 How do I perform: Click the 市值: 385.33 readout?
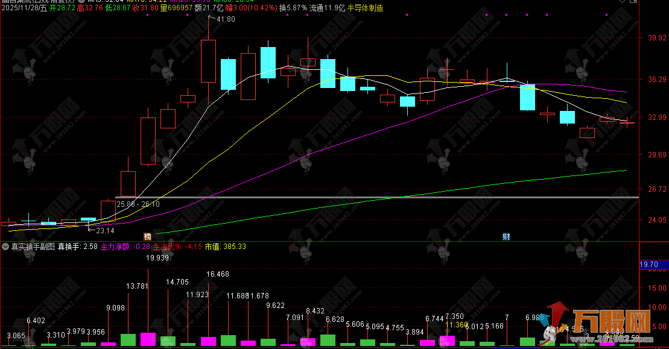pyautogui.click(x=225, y=247)
